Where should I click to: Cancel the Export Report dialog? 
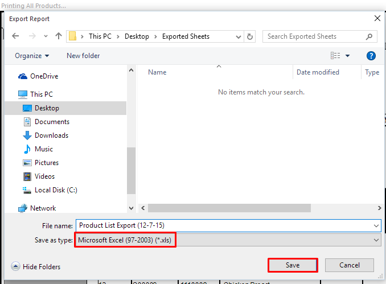tap(349, 265)
